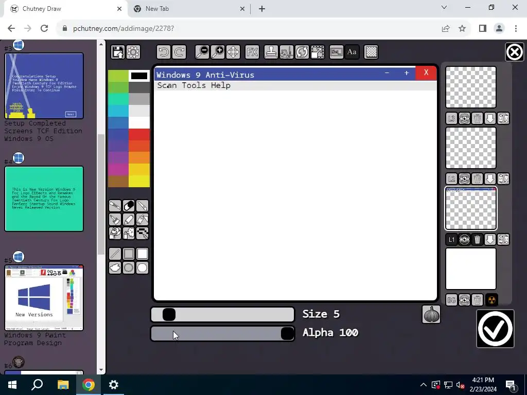Delete layer L2 with its trash icon
Viewport: 527px width, 395px height.
pyautogui.click(x=477, y=178)
